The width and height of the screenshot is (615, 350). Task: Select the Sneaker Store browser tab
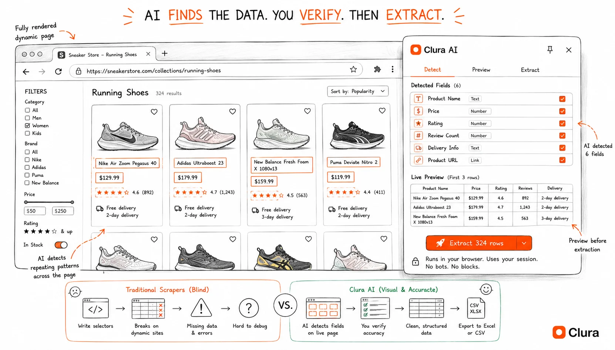pyautogui.click(x=104, y=54)
